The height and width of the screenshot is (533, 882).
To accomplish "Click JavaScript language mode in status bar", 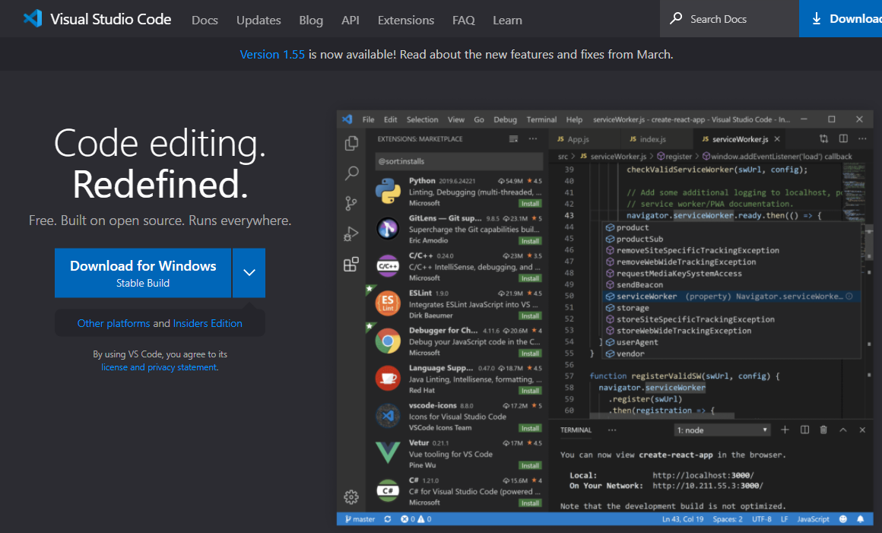I will [x=813, y=519].
